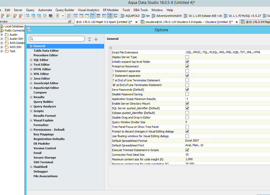Toggle Disable Drag and Drop in Editor

tap(187, 118)
